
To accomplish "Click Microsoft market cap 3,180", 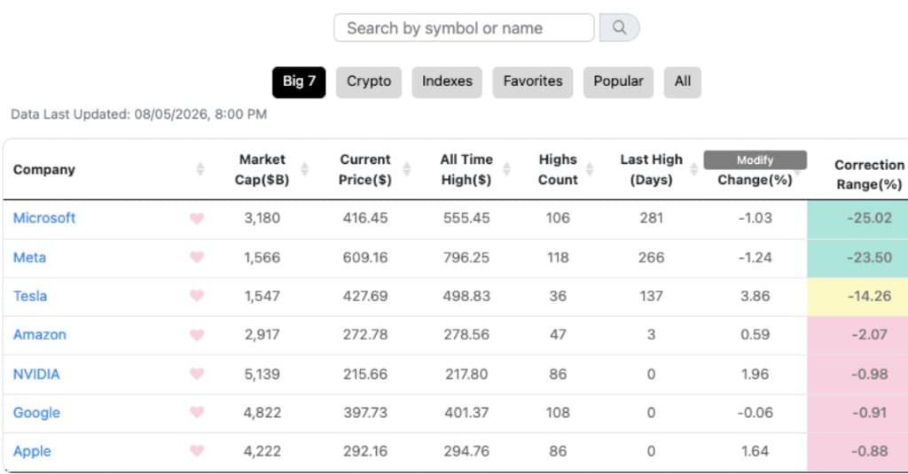I will [x=262, y=218].
